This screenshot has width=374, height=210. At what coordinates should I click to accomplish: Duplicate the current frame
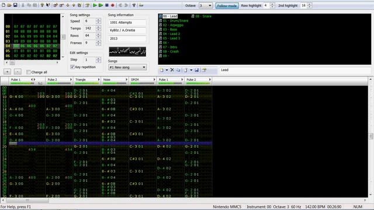(x=79, y=5)
